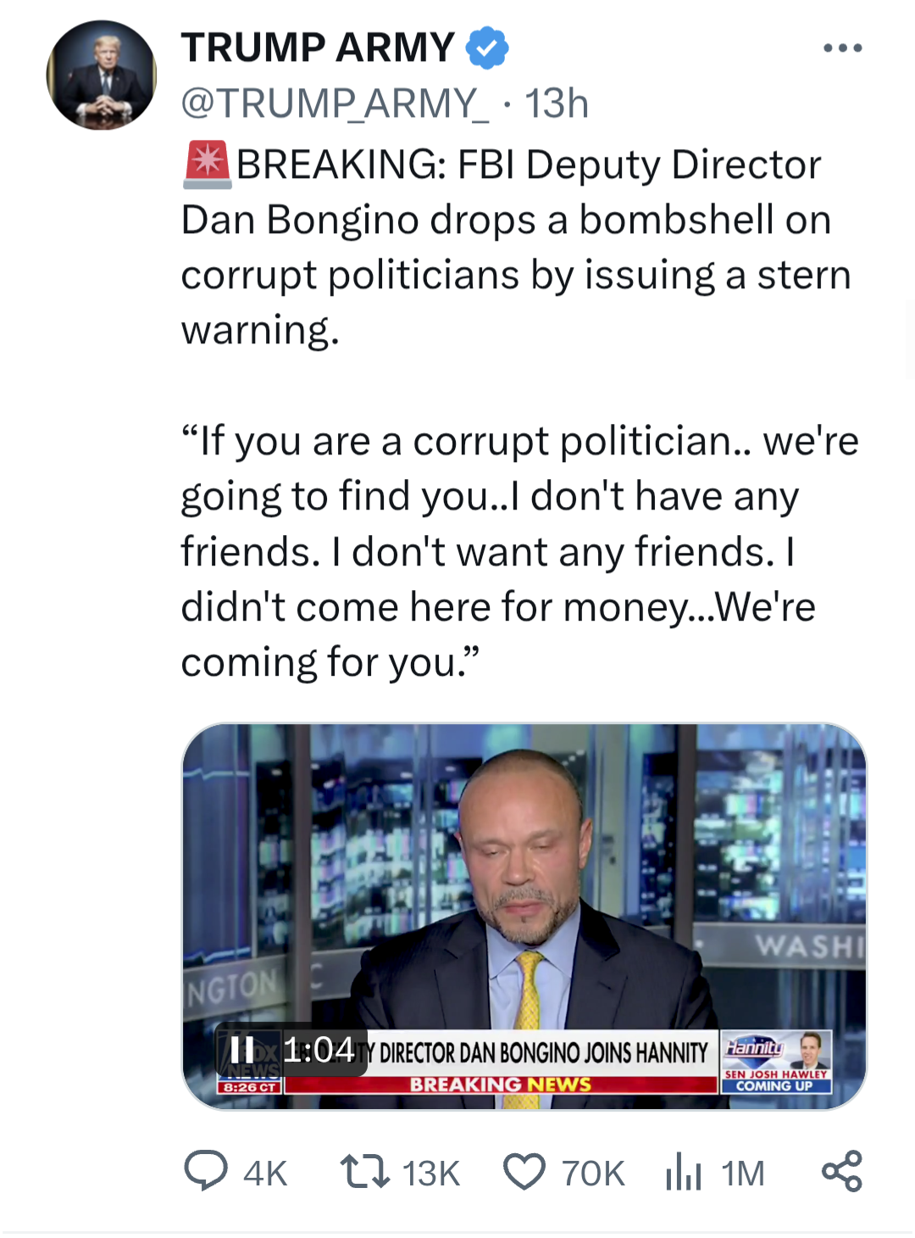
Task: Tap the repost arrows icon
Action: [x=364, y=1172]
